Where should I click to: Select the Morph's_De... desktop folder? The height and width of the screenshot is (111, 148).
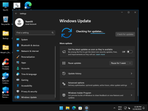(6, 49)
